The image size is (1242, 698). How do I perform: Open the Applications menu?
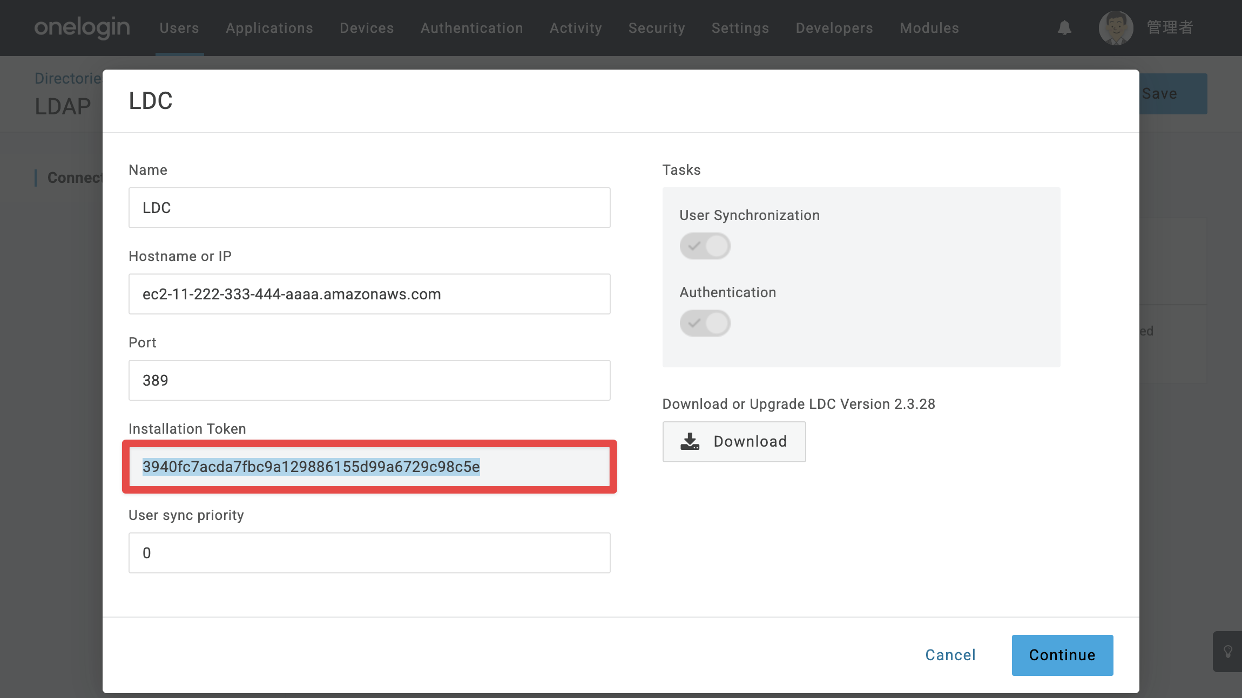(269, 28)
